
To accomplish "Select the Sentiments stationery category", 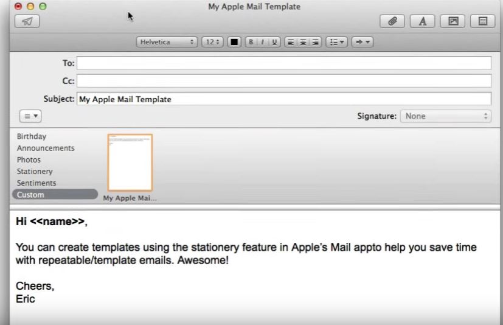I will [x=36, y=183].
